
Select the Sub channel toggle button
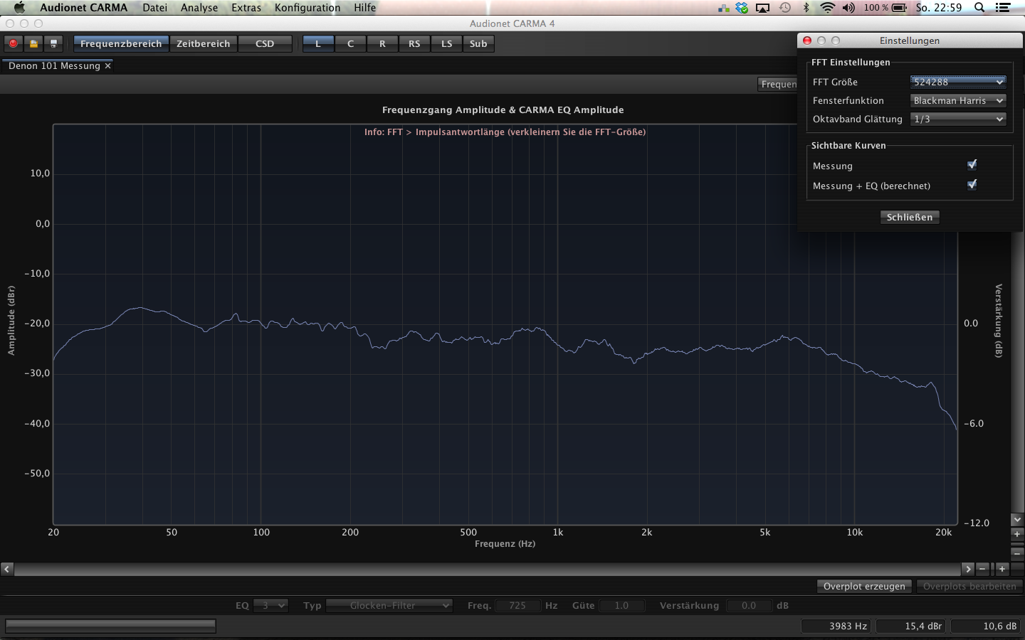coord(478,43)
